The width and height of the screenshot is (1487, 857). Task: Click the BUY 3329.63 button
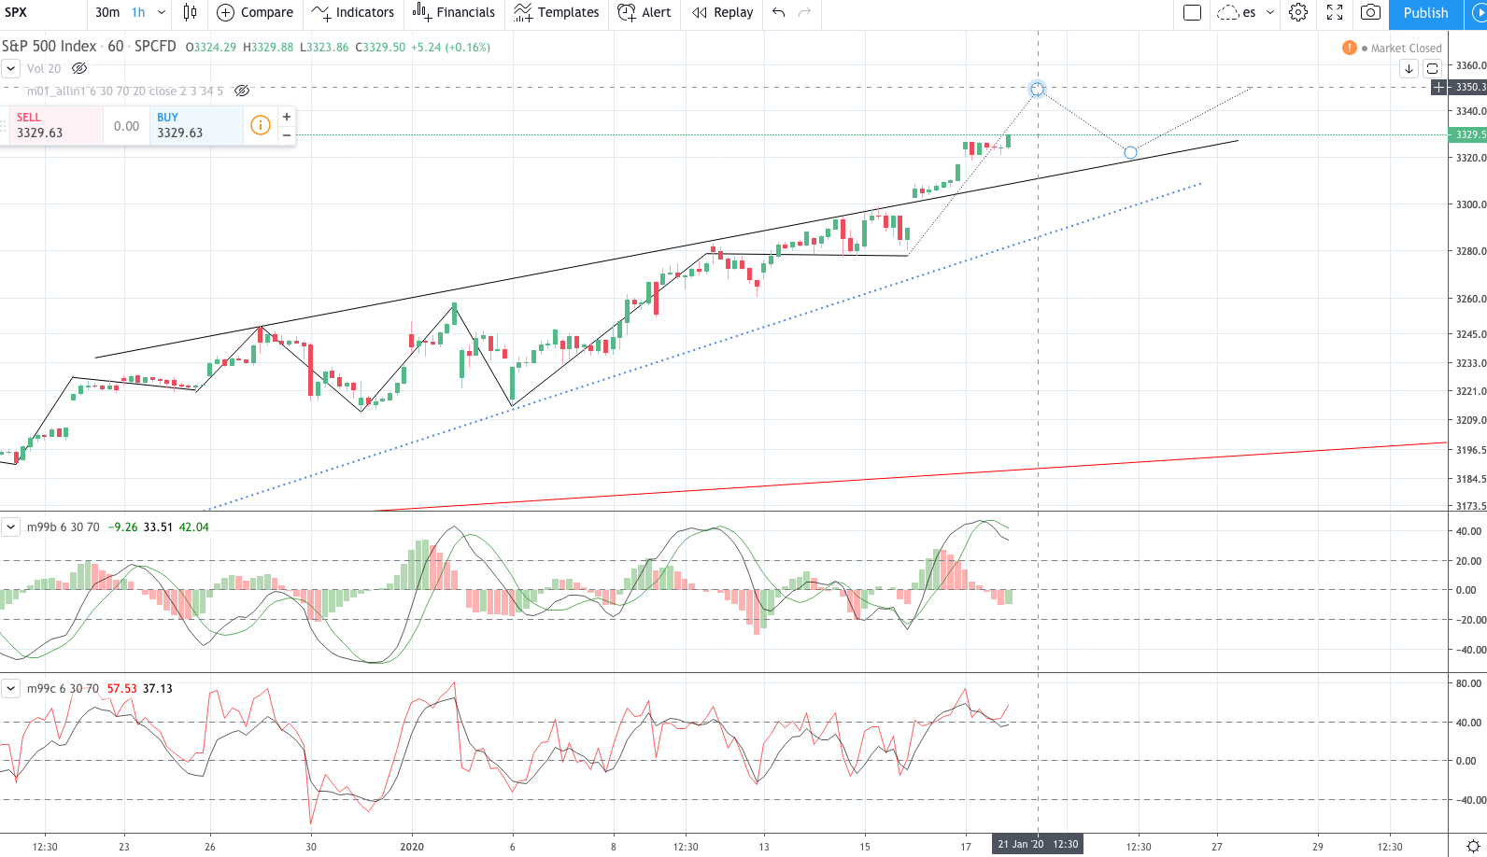click(x=196, y=125)
